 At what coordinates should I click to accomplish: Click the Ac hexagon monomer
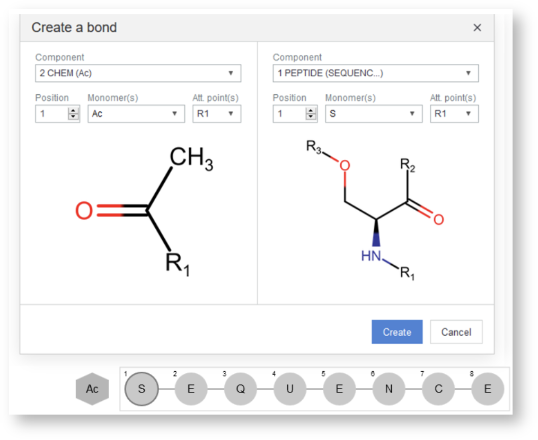click(92, 389)
